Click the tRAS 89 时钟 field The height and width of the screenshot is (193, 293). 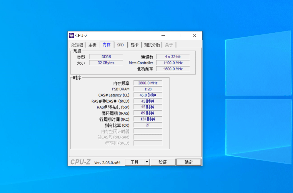[x=148, y=113]
